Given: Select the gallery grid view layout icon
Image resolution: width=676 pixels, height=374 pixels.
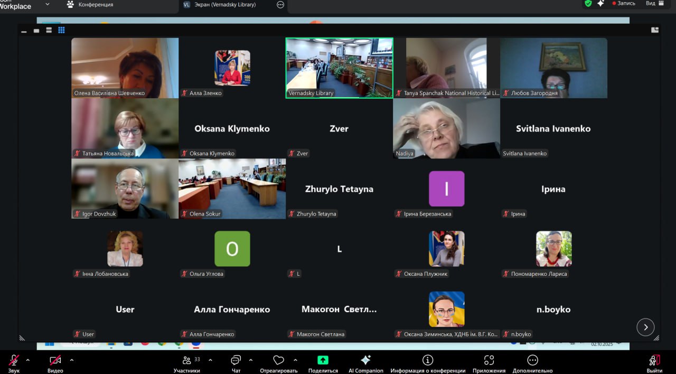Looking at the screenshot, I should [x=61, y=30].
